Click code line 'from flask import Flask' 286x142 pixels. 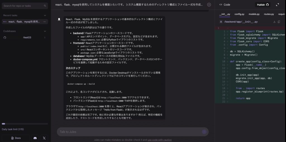point(247,31)
